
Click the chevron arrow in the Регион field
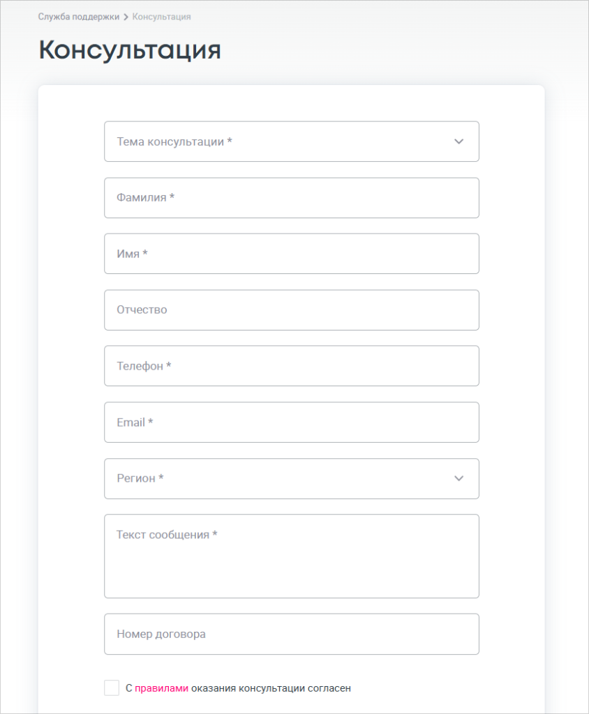pyautogui.click(x=458, y=478)
